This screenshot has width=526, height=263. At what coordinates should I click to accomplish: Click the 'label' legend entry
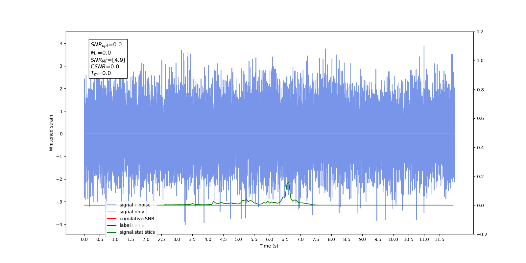coord(125,225)
